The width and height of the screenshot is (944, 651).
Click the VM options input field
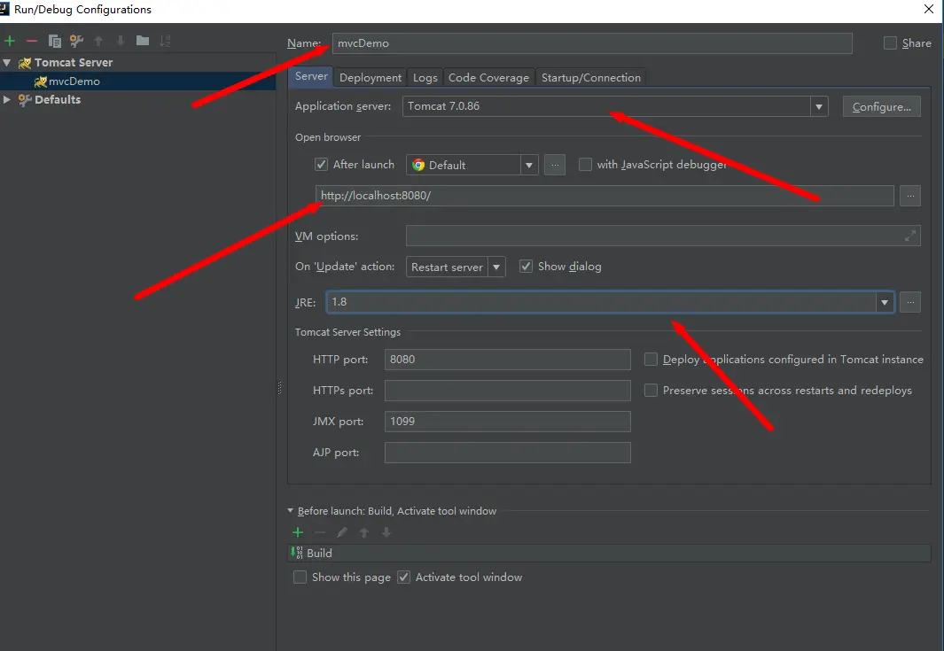click(x=663, y=236)
